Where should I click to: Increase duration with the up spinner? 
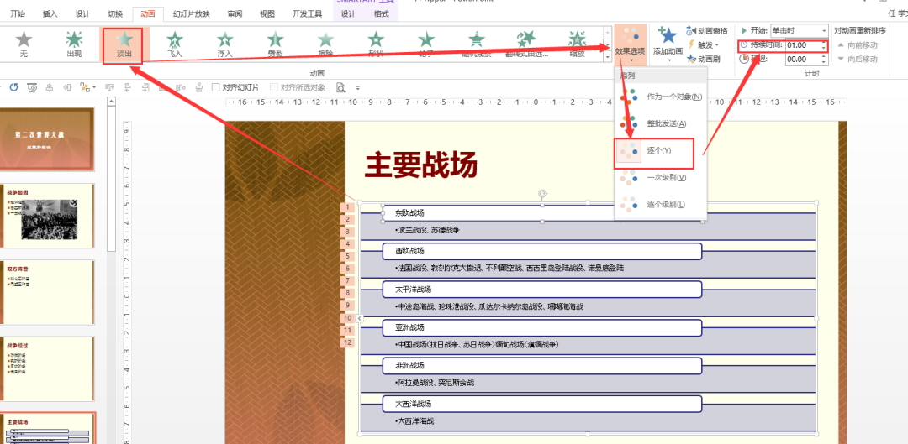click(x=823, y=42)
